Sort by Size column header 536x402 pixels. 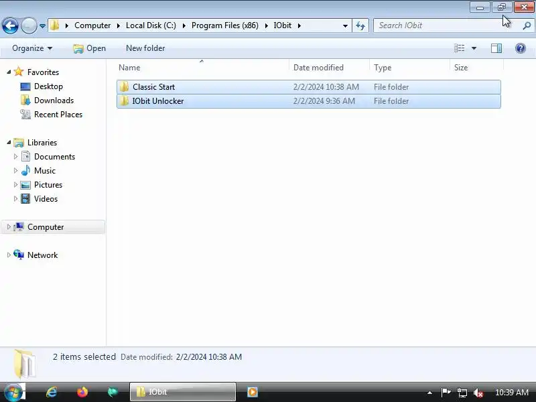(476, 68)
